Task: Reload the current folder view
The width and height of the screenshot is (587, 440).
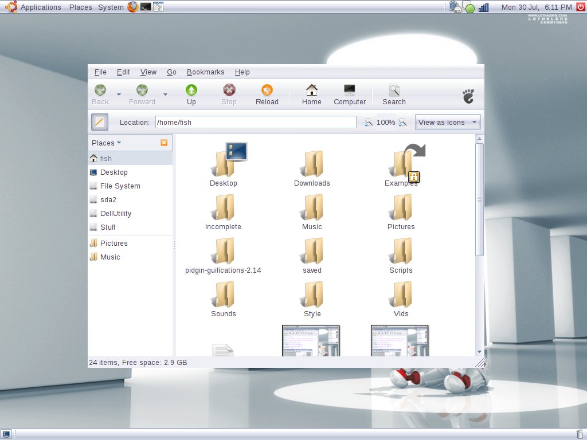Action: click(267, 94)
